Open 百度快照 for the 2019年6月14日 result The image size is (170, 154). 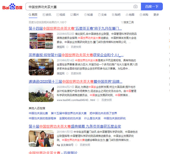point(76,73)
